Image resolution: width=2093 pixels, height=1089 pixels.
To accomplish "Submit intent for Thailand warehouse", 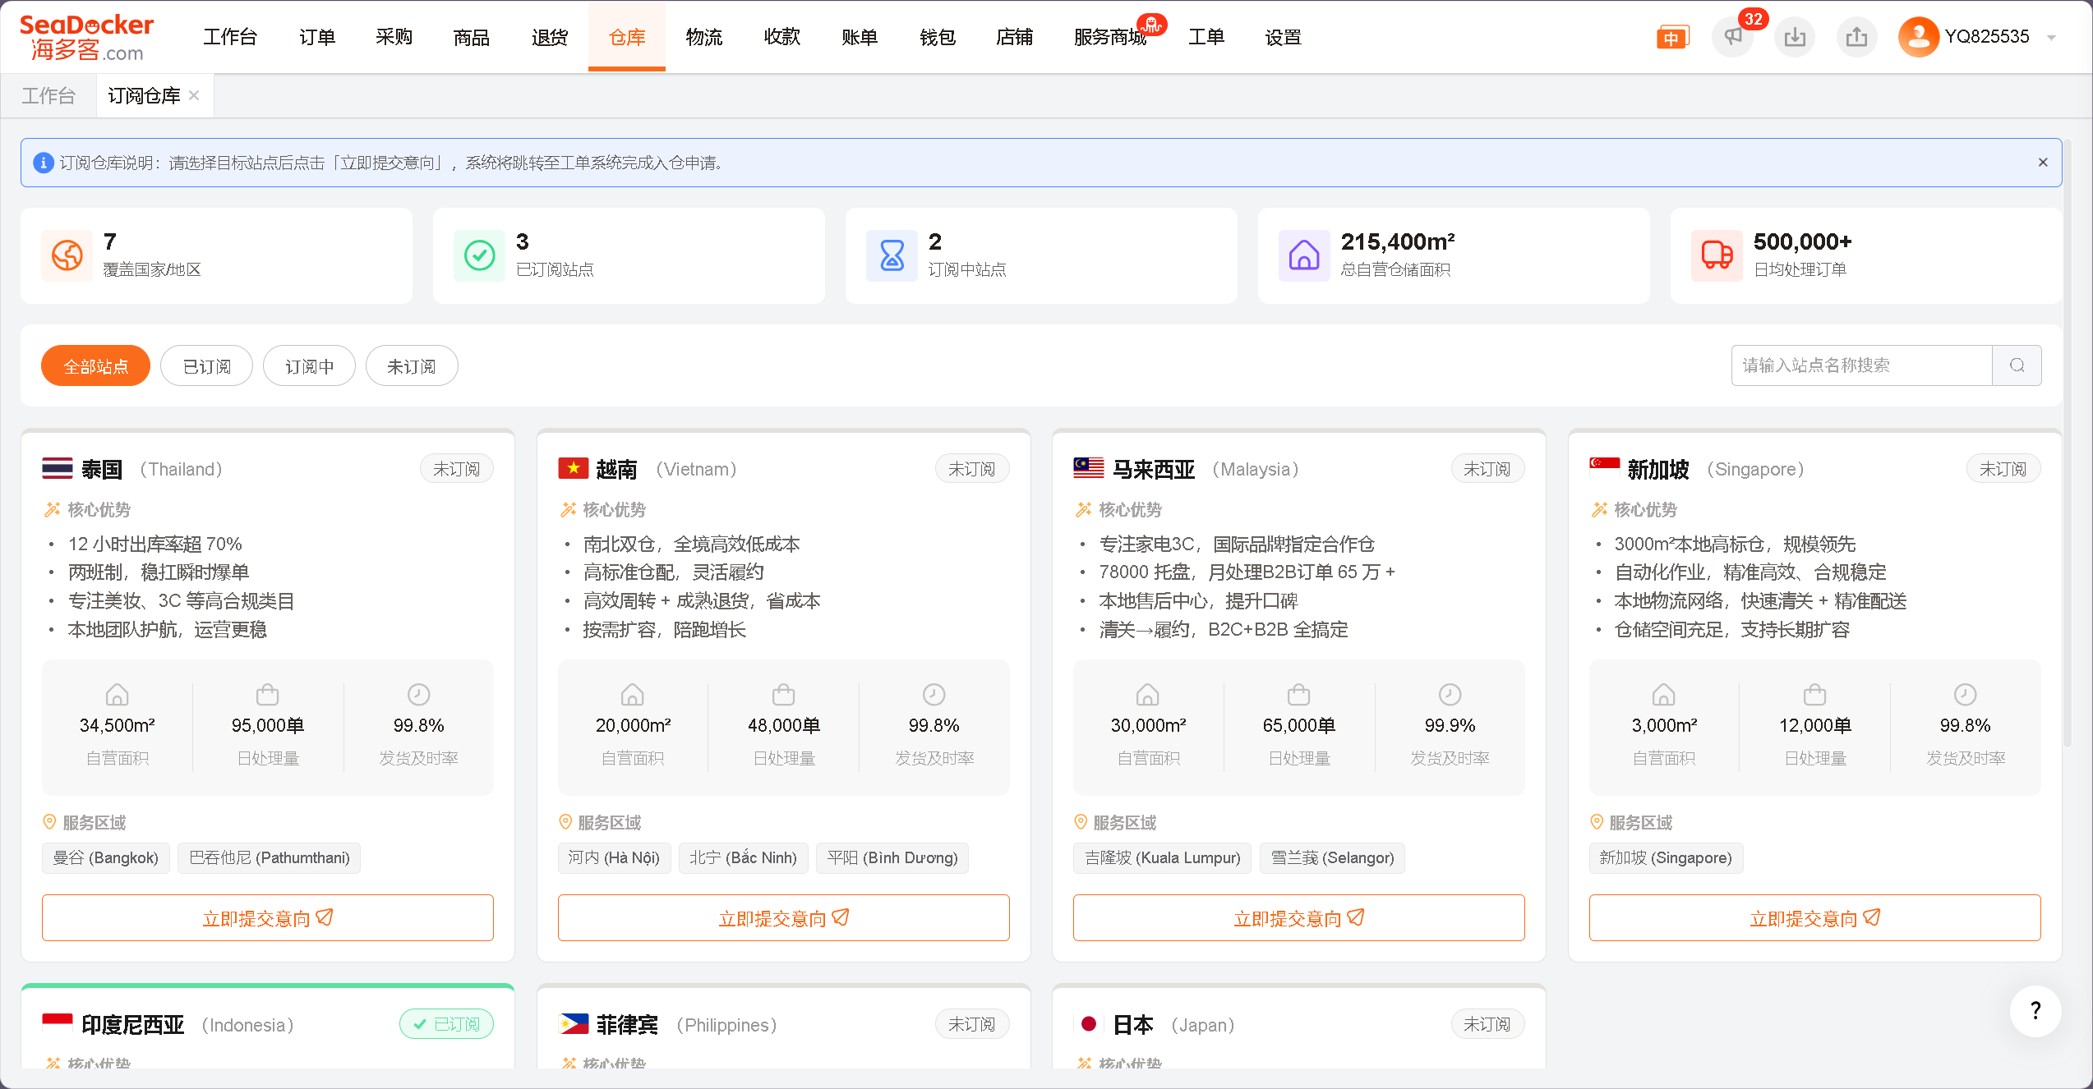I will [x=267, y=918].
